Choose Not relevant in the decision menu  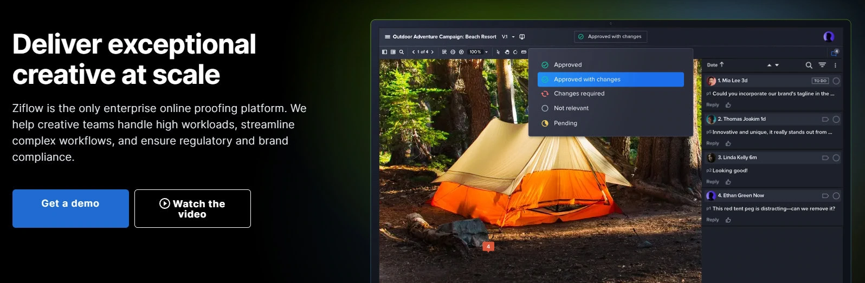[571, 108]
